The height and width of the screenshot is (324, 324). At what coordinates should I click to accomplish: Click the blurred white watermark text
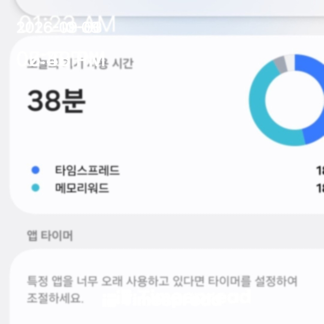[176, 298]
